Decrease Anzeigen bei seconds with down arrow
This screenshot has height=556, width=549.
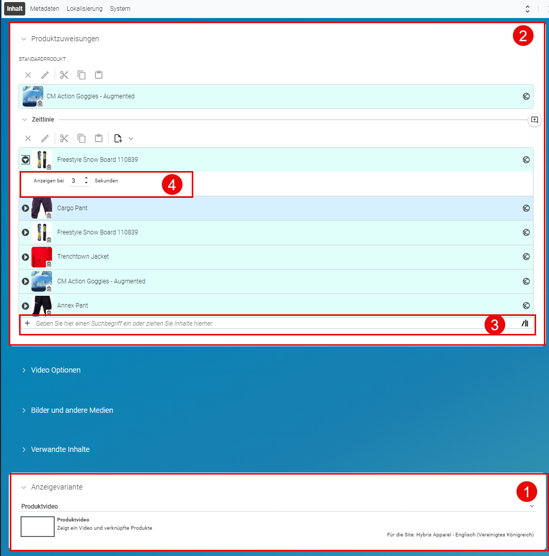coord(86,183)
